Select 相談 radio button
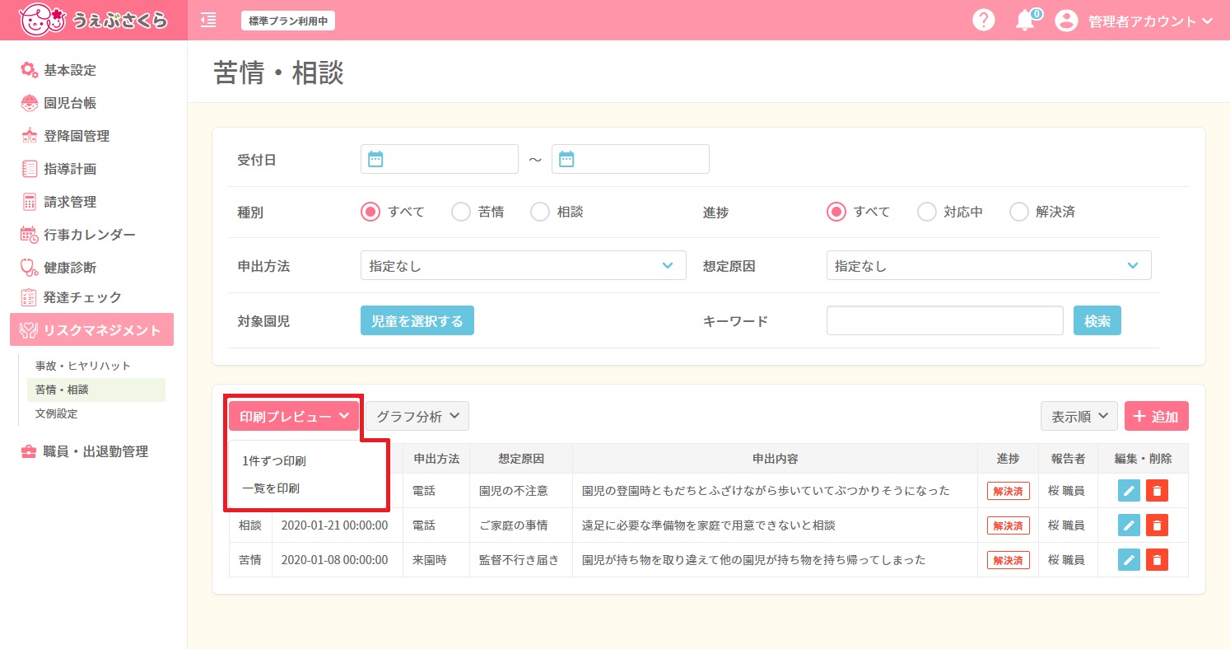Image resolution: width=1230 pixels, height=649 pixels. (x=540, y=212)
